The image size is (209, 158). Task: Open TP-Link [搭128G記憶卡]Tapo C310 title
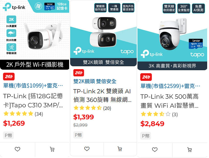pyautogui.click(x=33, y=101)
